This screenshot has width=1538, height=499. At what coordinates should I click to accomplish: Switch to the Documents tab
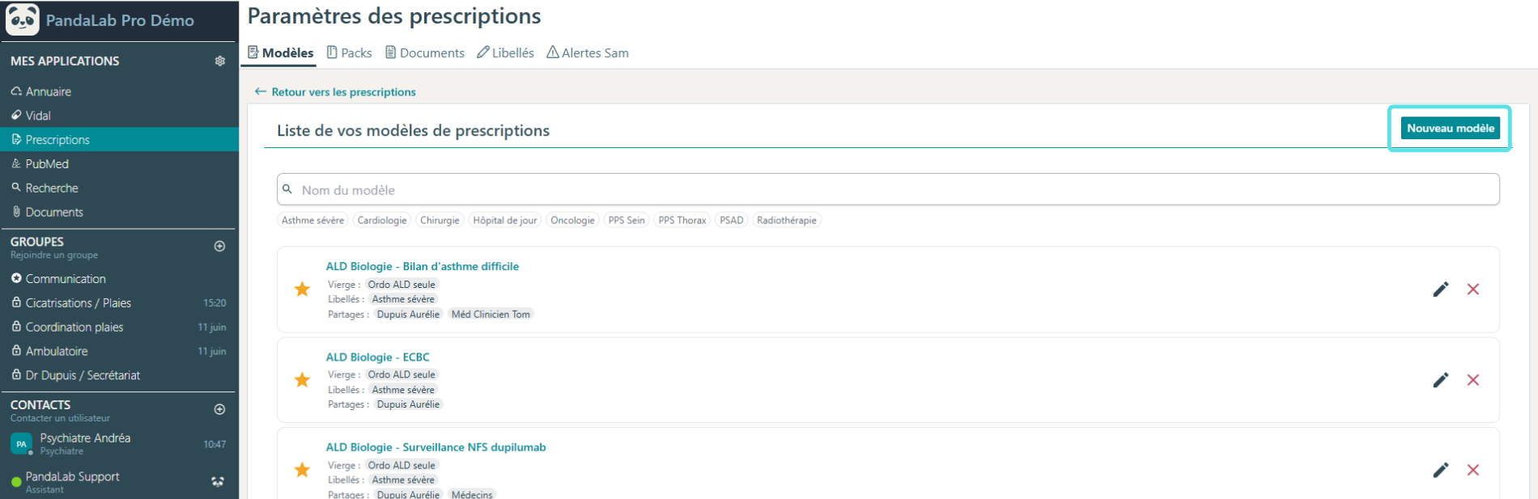pos(425,53)
